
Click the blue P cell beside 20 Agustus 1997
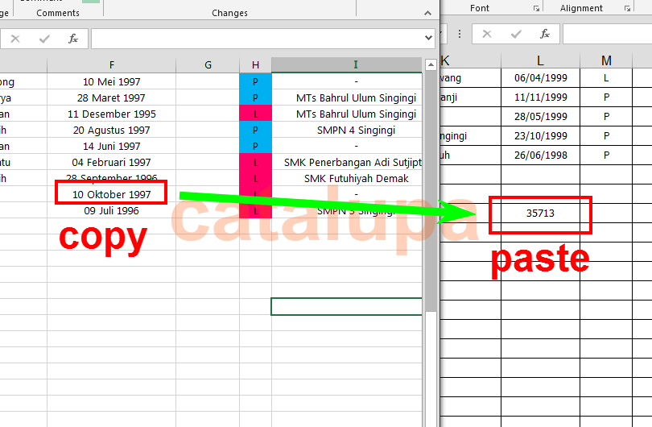coord(255,131)
